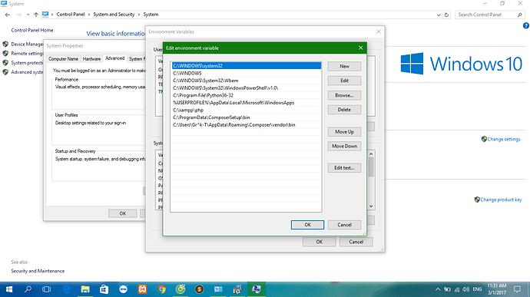
Task: Open the taskbar search magnifier
Action: (x=28, y=289)
